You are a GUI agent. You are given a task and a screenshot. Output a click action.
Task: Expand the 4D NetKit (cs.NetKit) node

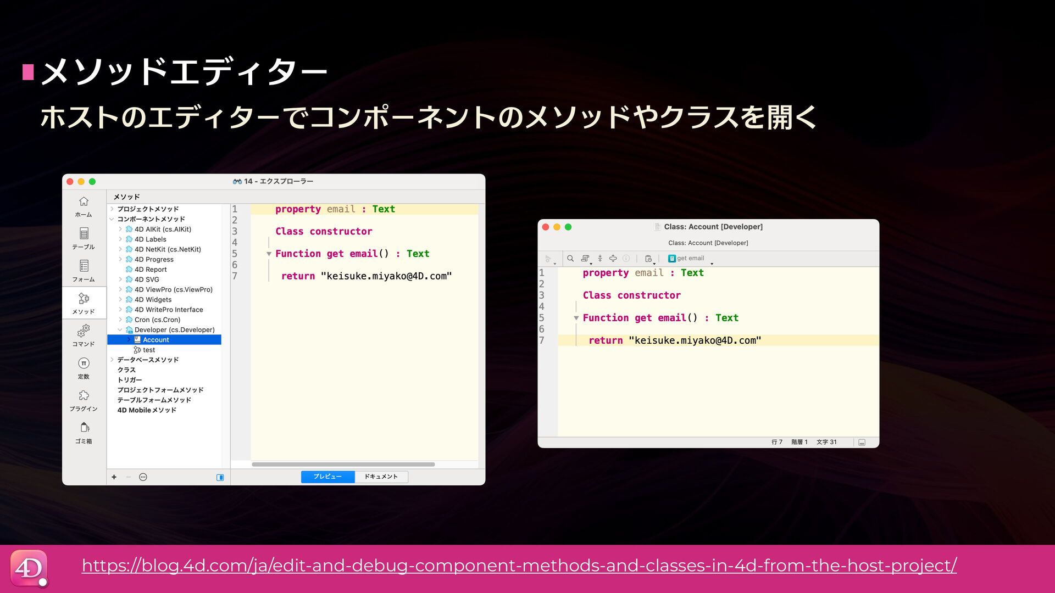coord(120,249)
